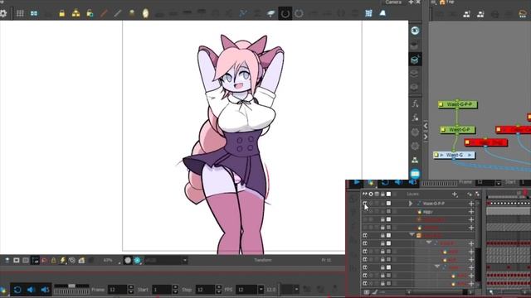Viewport: 531px width, 298px height.
Task: Toggle sound in the bottom playback bar
Action: point(32,290)
